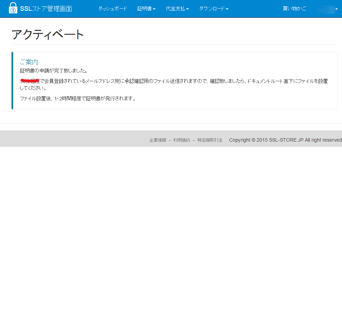Open the 買い物かご cart link
The width and height of the screenshot is (342, 318).
point(294,9)
